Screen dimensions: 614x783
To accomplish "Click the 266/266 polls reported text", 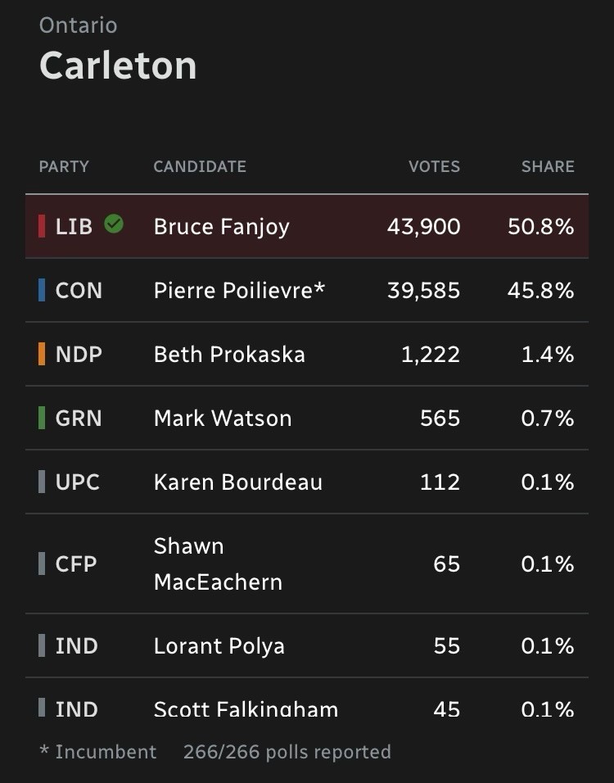I will pyautogui.click(x=287, y=752).
